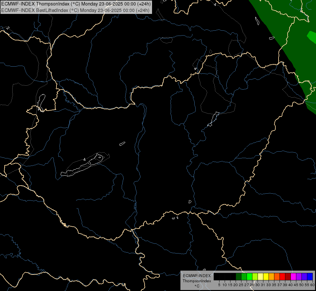This screenshot has height=291, width=316.
Task: Select the pale yellow 30–31 legend swatch
Action: tap(260, 276)
